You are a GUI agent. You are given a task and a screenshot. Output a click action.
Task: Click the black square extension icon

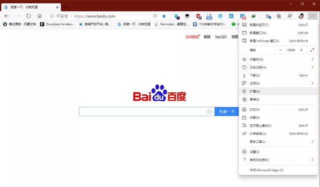(187, 16)
